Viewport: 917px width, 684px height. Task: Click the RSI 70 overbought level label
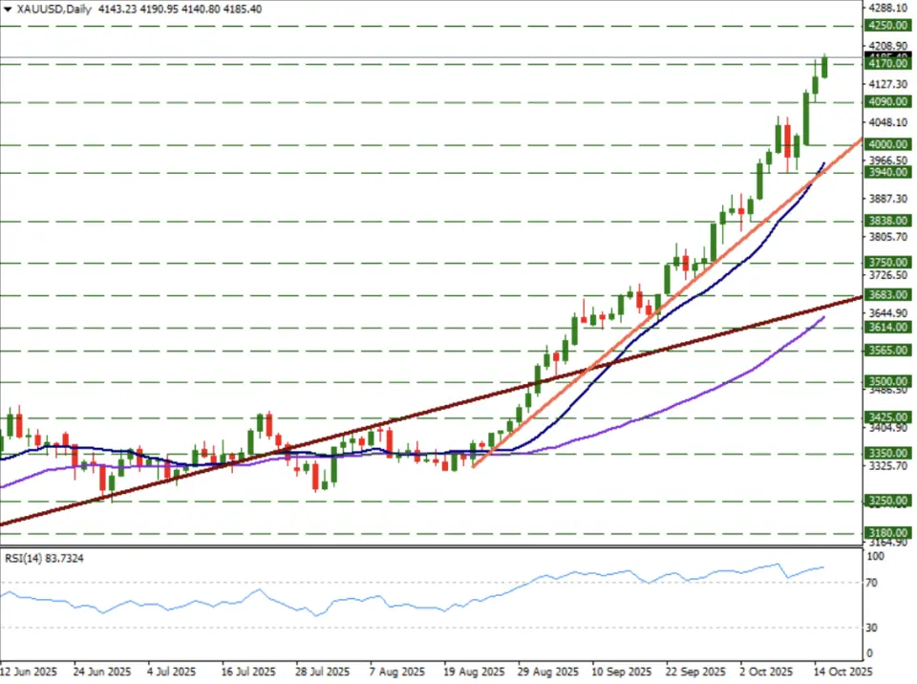coord(873,582)
